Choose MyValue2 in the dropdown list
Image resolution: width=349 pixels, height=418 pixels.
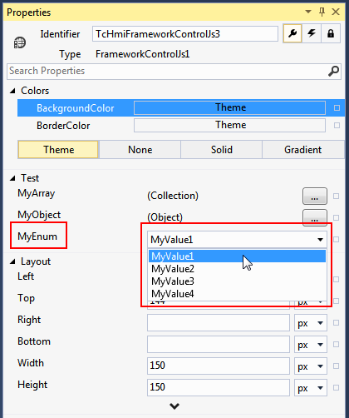point(237,269)
